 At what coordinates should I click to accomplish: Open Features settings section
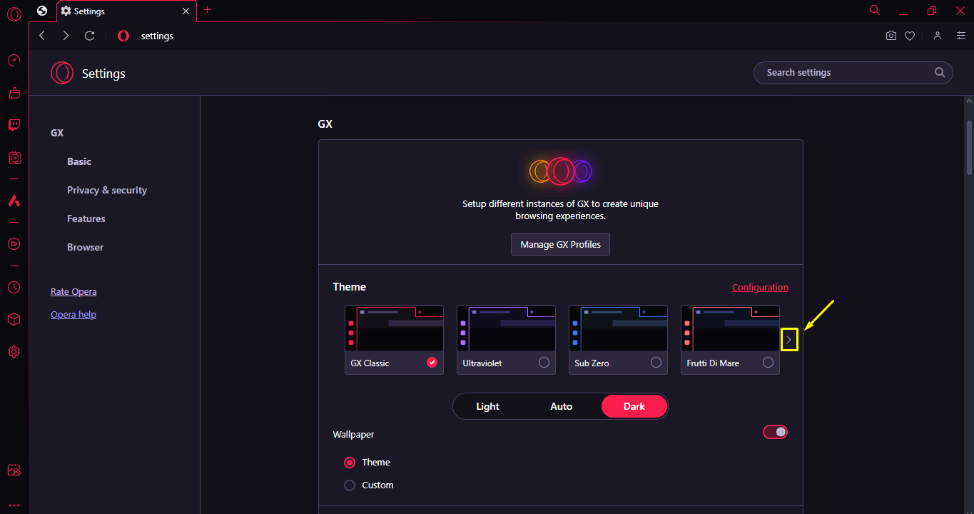click(x=86, y=218)
